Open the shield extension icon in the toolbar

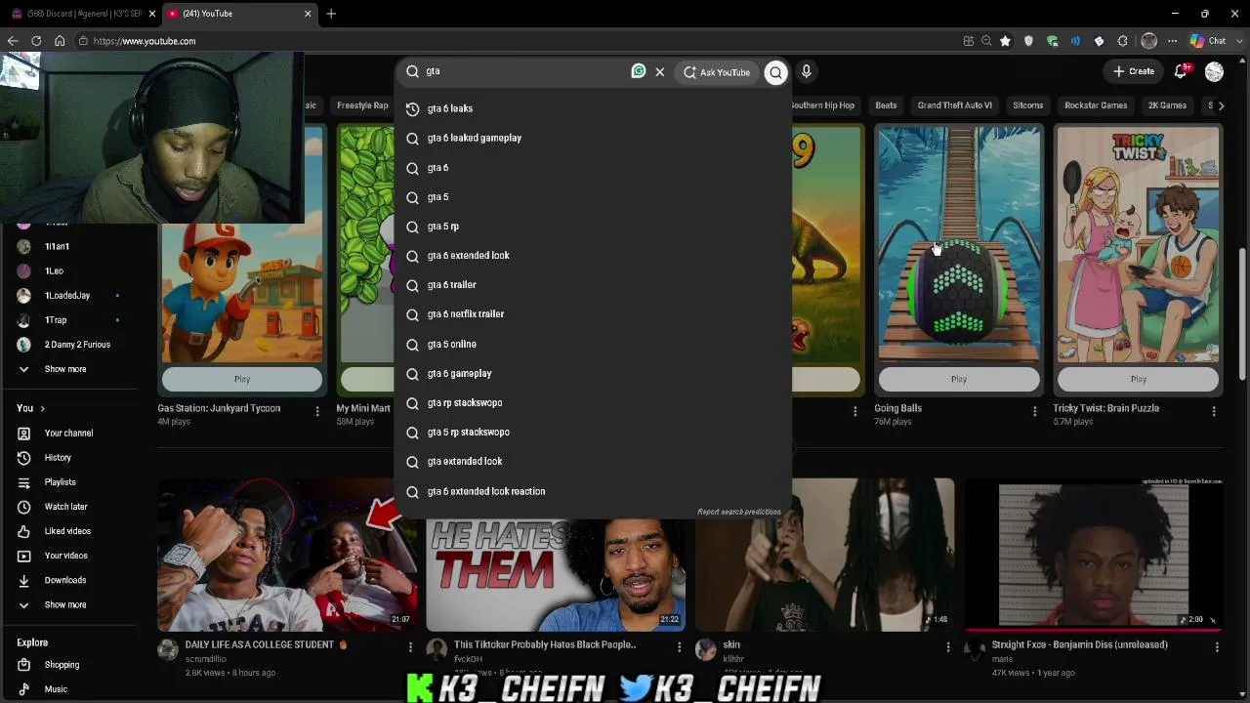pyautogui.click(x=1028, y=41)
